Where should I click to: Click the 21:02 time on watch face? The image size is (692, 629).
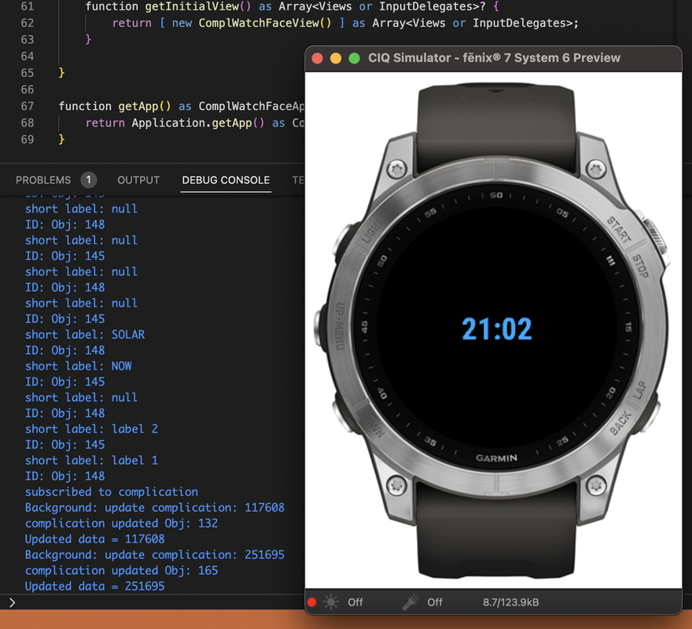click(x=497, y=329)
